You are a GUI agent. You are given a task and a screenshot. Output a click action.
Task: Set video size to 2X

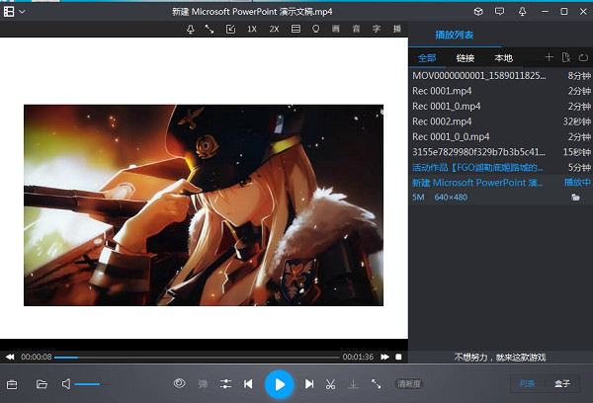coord(274,29)
